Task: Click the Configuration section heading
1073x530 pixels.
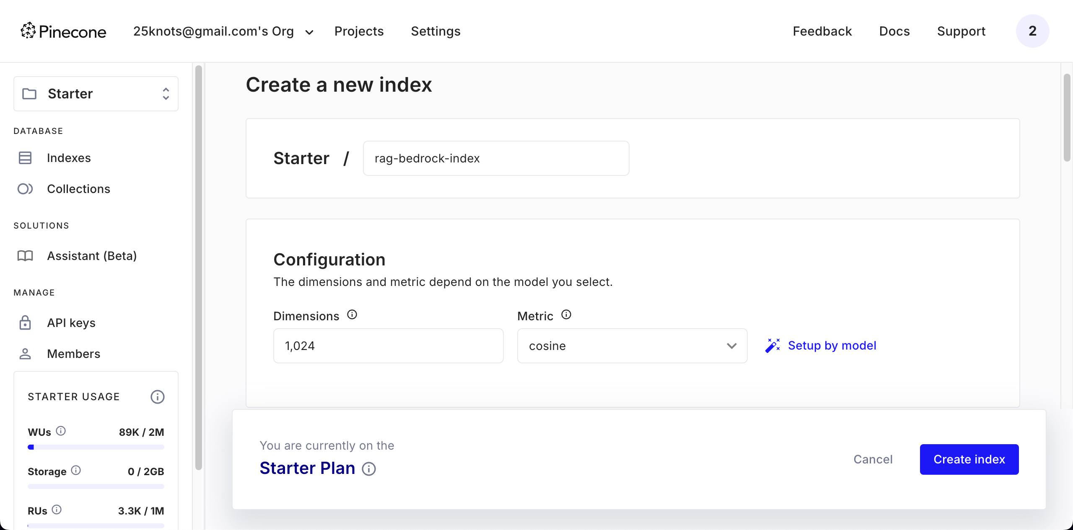Action: click(x=329, y=260)
